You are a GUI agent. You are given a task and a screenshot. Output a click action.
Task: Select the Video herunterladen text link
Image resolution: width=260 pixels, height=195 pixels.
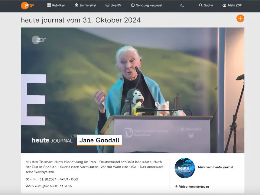(x=194, y=187)
